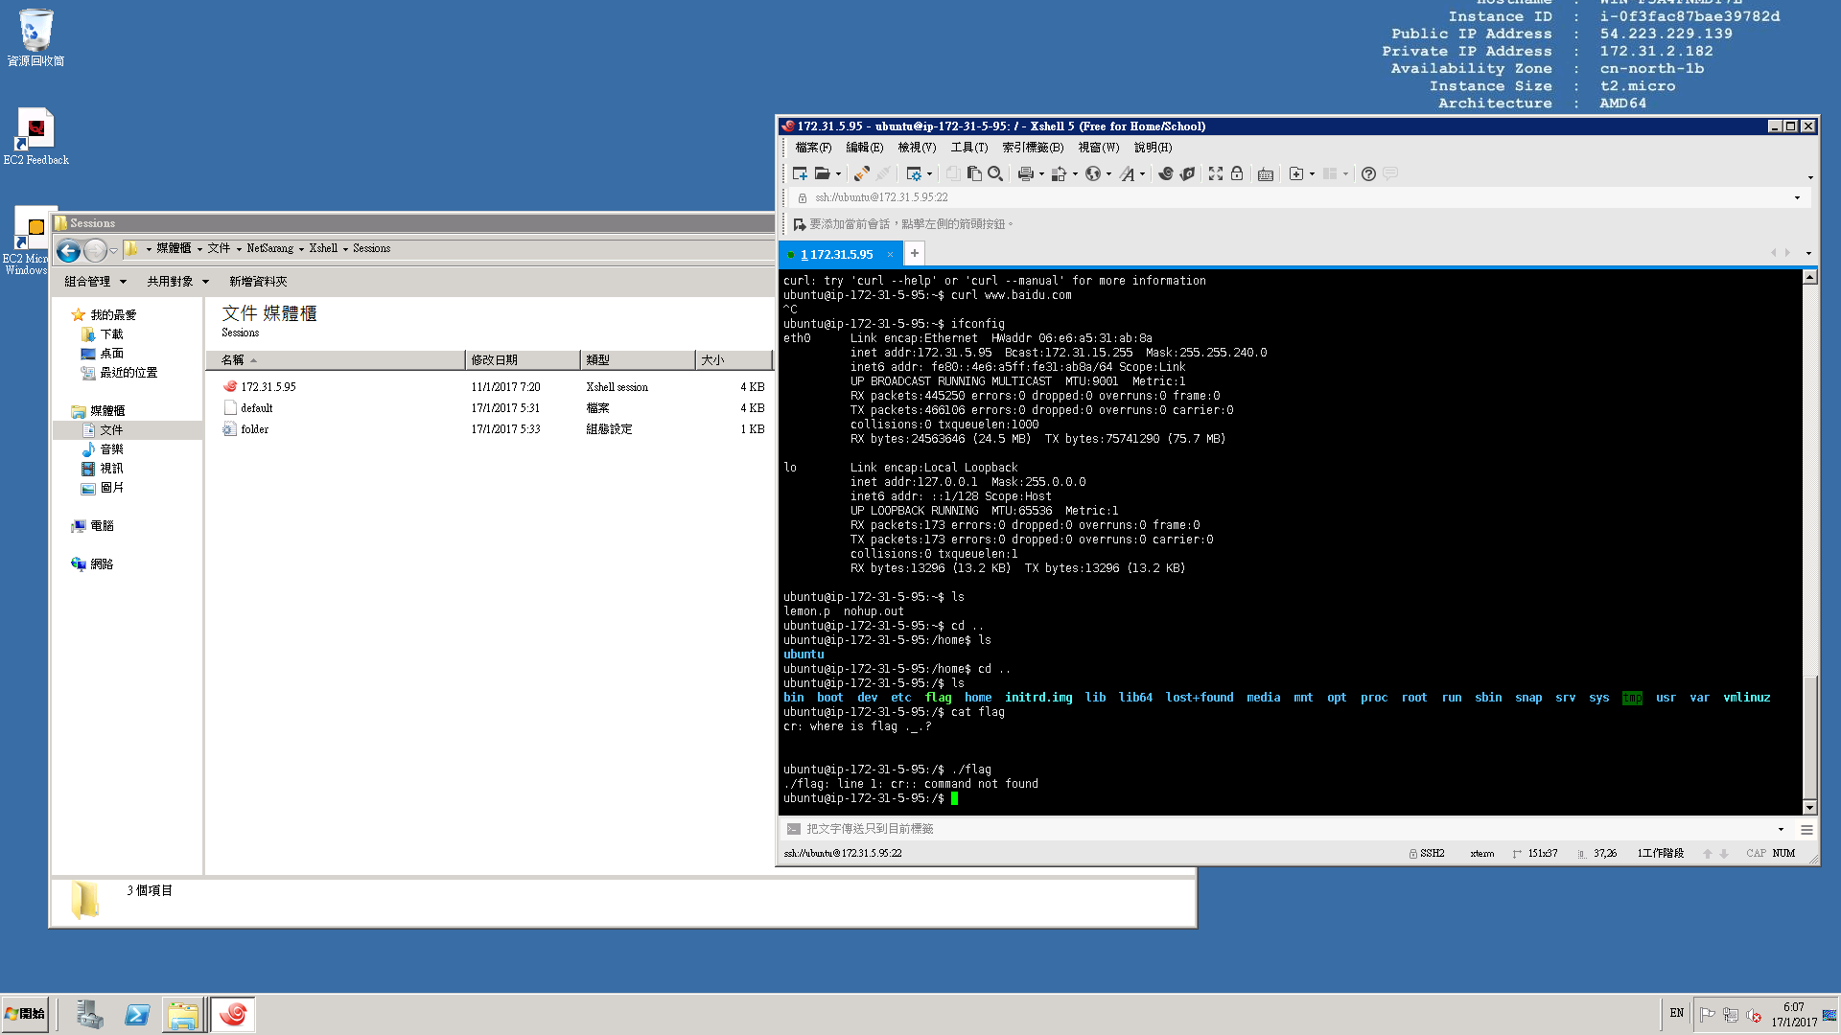Click the lock screen padlock icon
This screenshot has width=1841, height=1035.
pyautogui.click(x=1237, y=173)
